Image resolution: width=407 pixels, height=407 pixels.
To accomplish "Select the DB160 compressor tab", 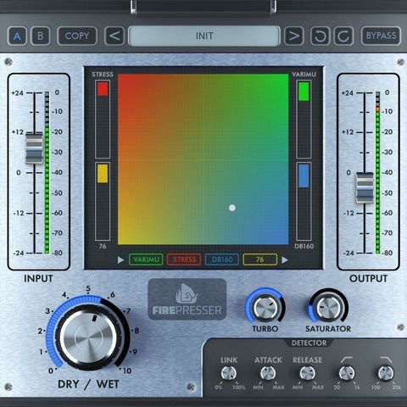I will 222,259.
